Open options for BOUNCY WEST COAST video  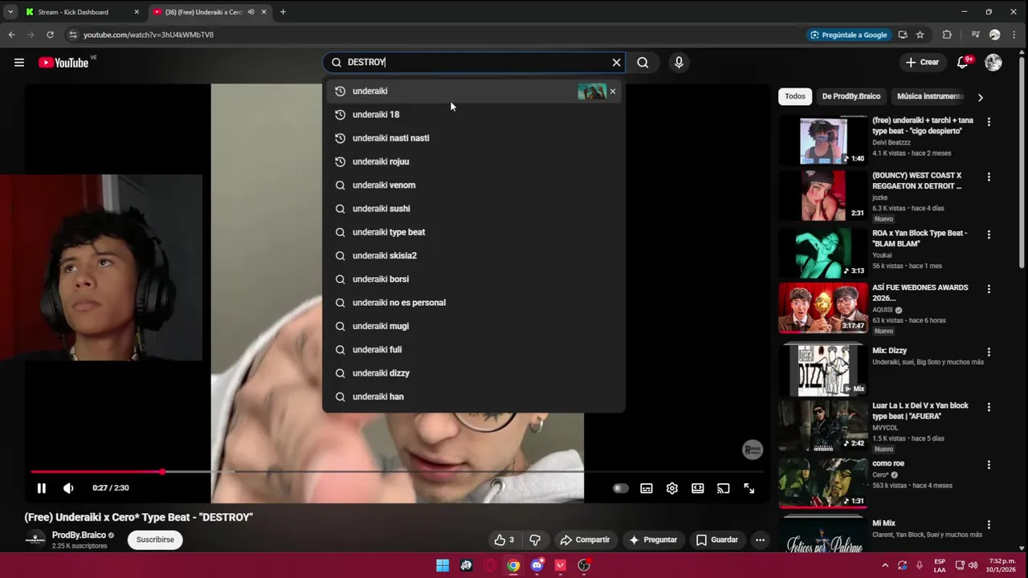pos(989,177)
